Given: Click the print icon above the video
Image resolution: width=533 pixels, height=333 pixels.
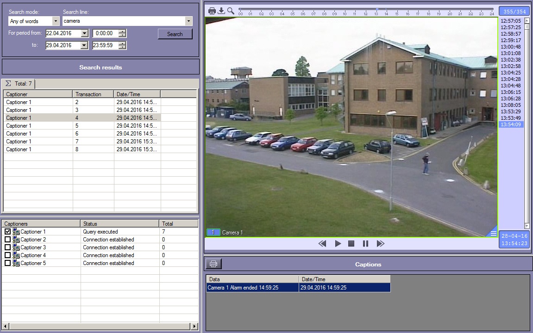Looking at the screenshot, I should [212, 11].
